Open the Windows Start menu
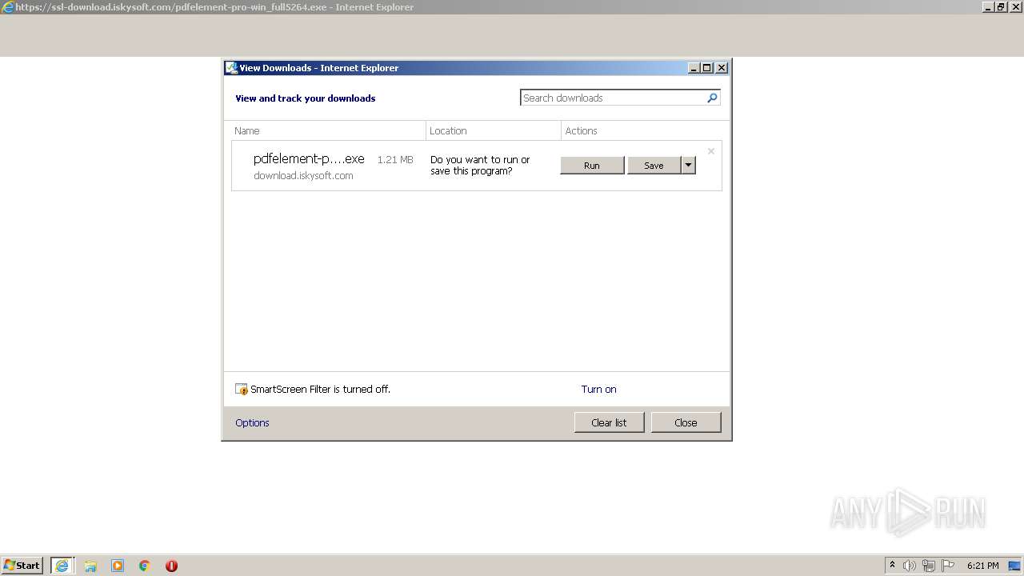Screen dimensions: 1024x576 coord(22,566)
